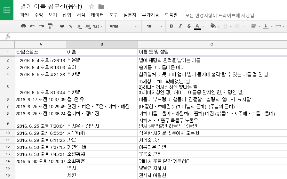
Task: Toggle strikethrough formatting
Action: pos(189,26)
